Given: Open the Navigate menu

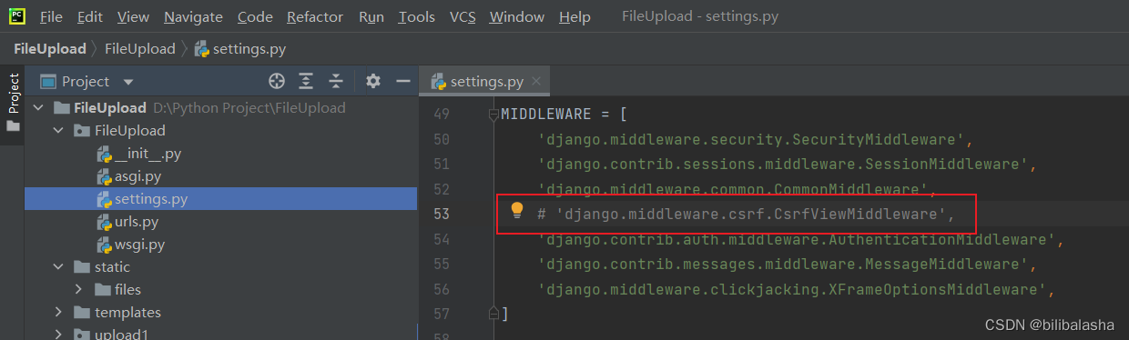Looking at the screenshot, I should (x=193, y=17).
